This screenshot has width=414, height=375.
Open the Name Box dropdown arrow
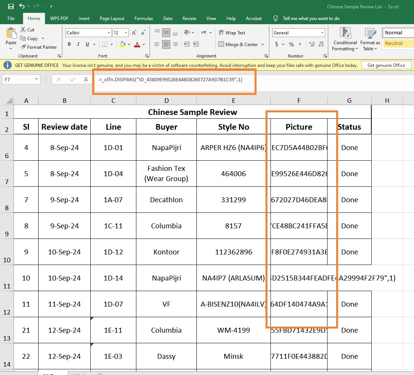coord(37,79)
